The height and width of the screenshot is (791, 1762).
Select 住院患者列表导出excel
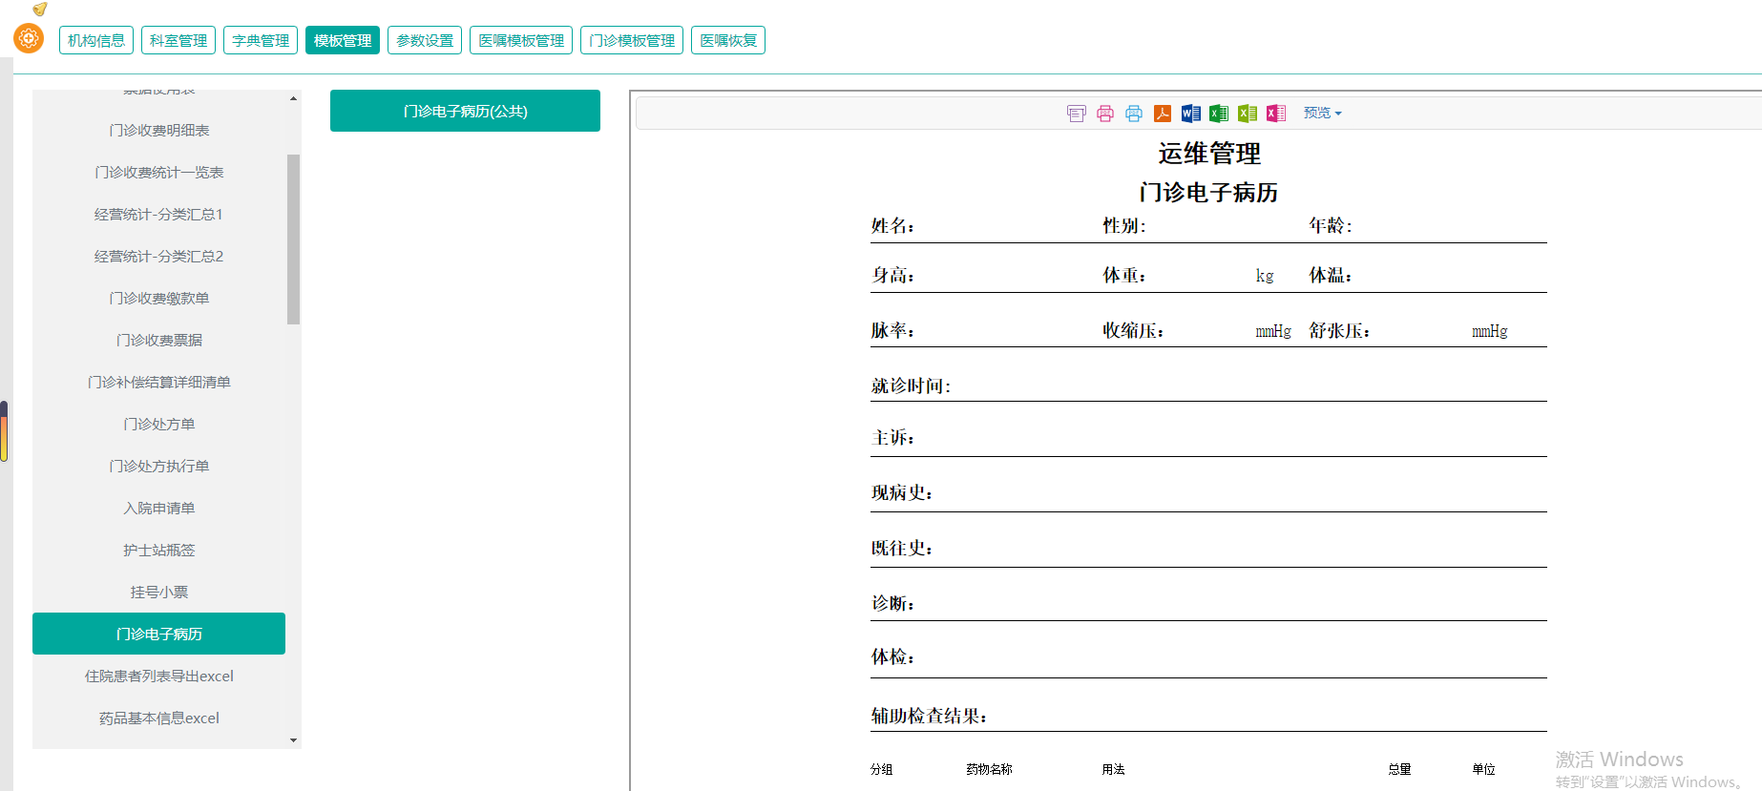[x=159, y=676]
